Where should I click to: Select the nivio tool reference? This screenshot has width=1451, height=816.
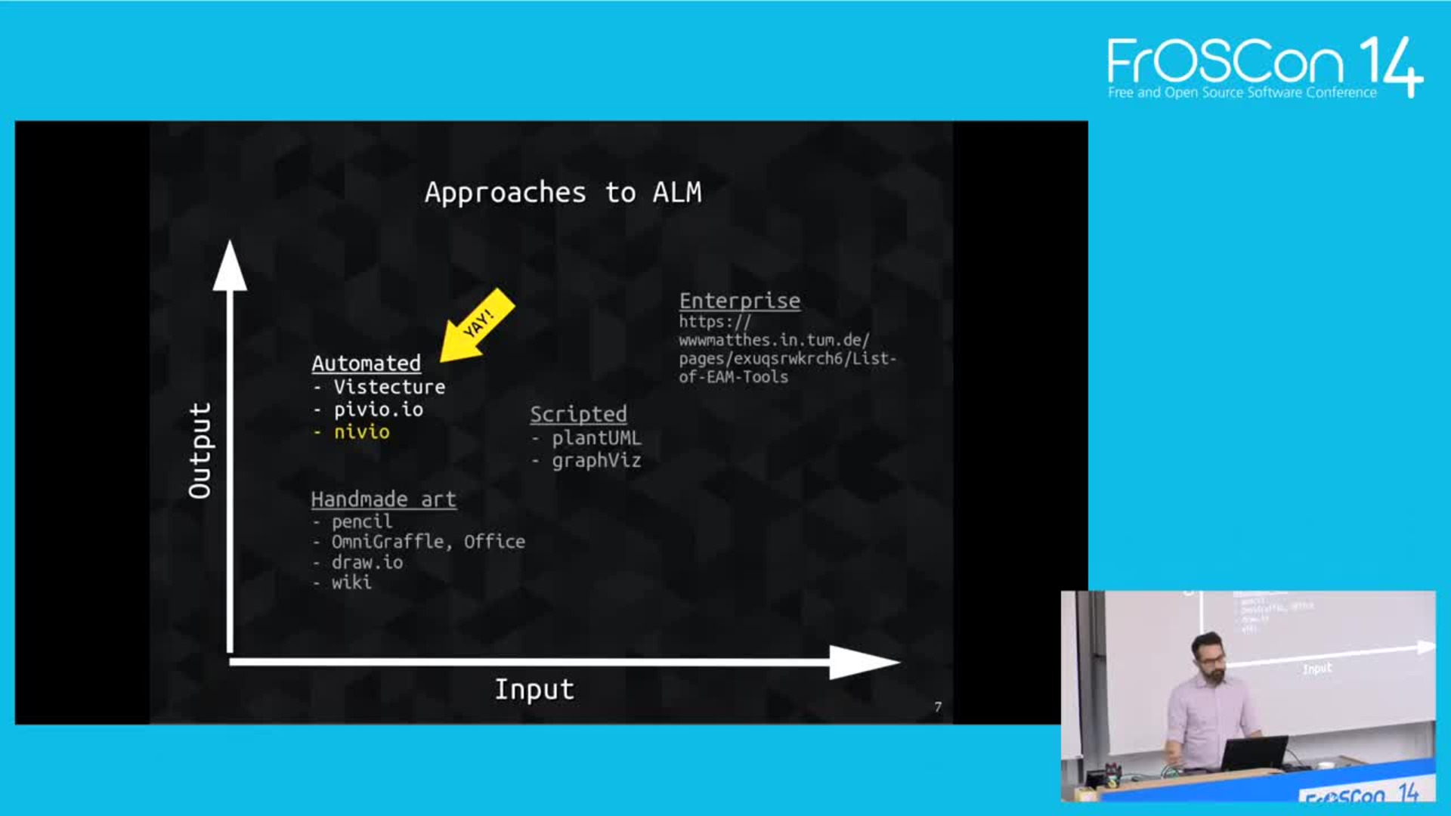click(362, 431)
